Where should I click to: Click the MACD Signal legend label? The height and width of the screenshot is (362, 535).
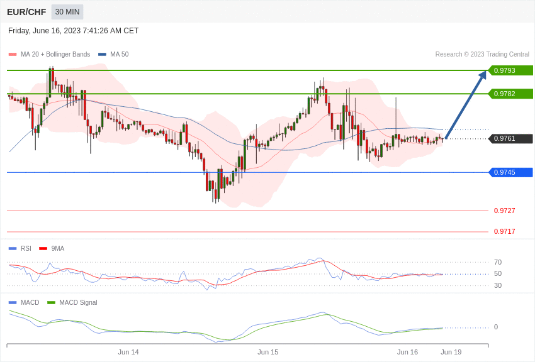click(78, 303)
